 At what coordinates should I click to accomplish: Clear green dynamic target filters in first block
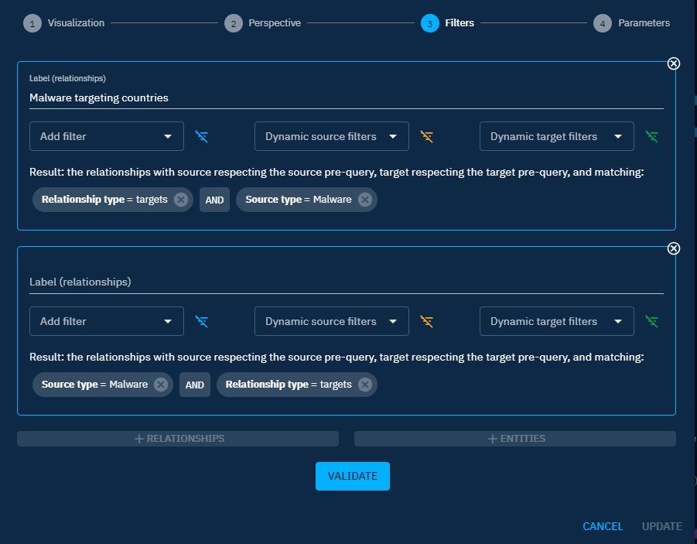pyautogui.click(x=652, y=137)
